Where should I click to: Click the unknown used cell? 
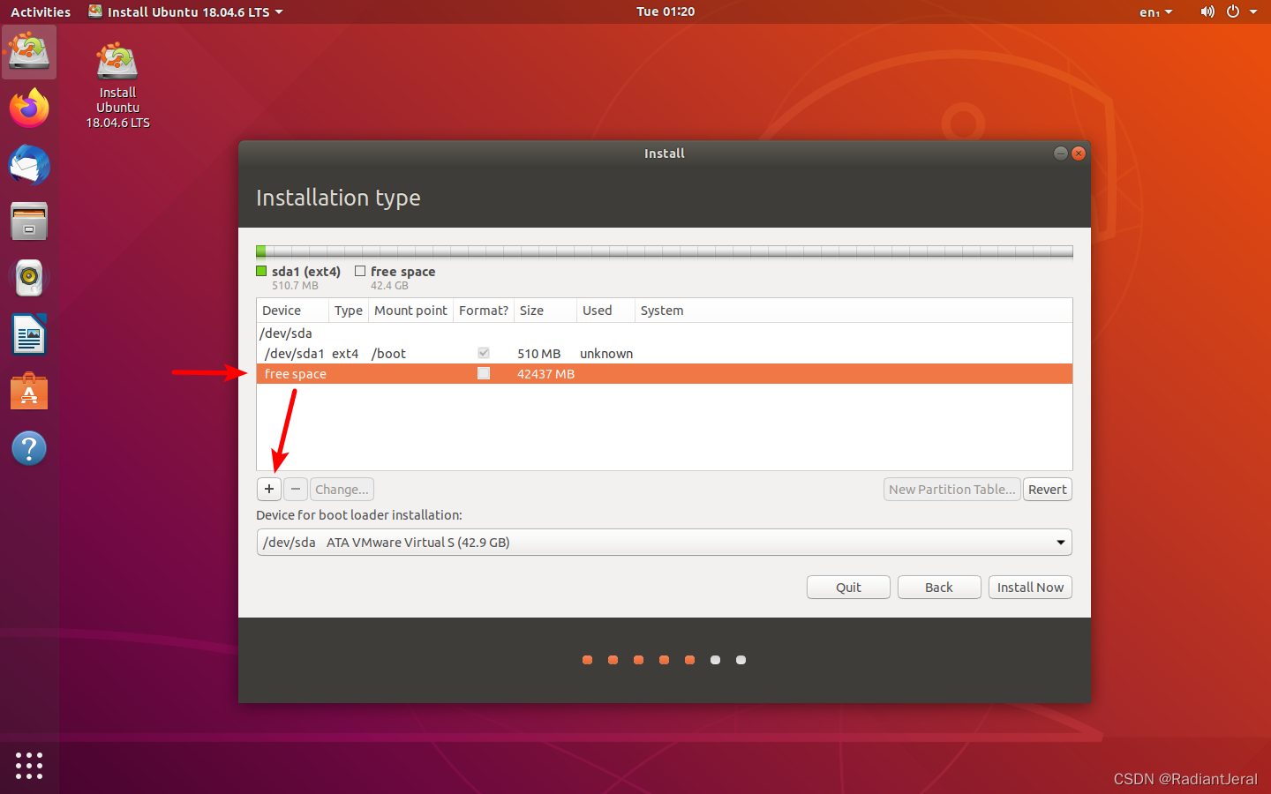[606, 353]
